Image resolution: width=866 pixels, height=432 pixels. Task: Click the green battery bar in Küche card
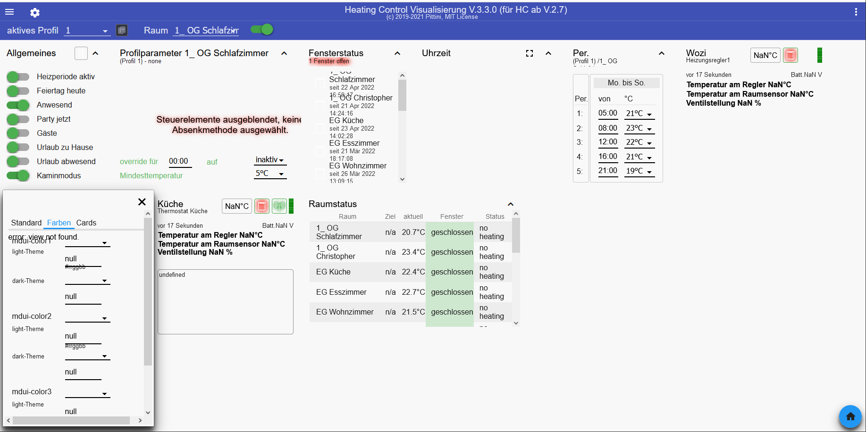291,206
